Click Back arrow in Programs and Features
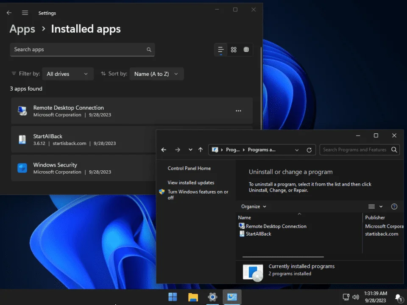Screen dimensions: 407x305 pos(164,150)
